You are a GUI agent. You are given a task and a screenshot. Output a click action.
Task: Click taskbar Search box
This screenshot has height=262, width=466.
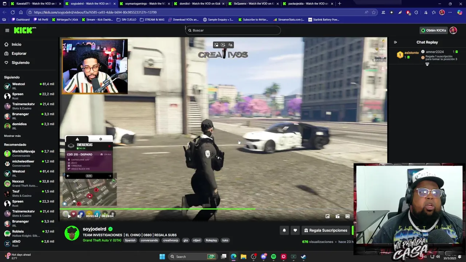click(193, 257)
